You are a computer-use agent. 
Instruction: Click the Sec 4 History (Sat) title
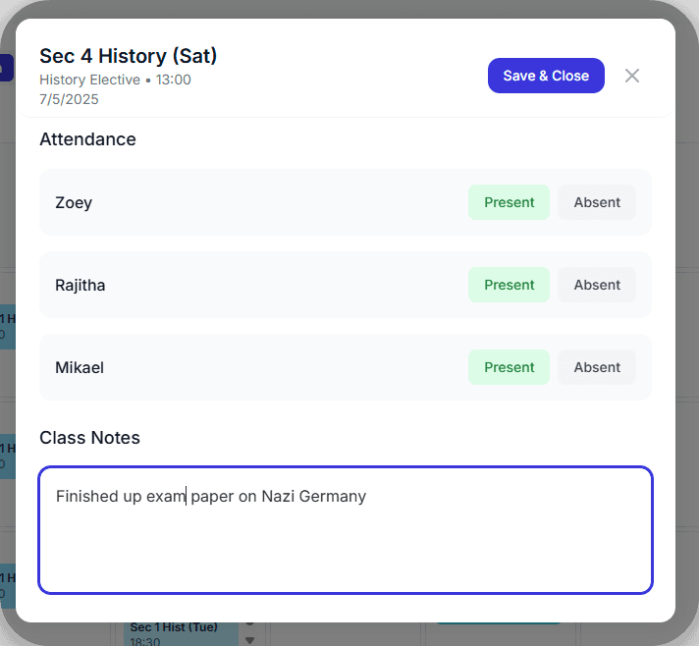click(x=128, y=56)
